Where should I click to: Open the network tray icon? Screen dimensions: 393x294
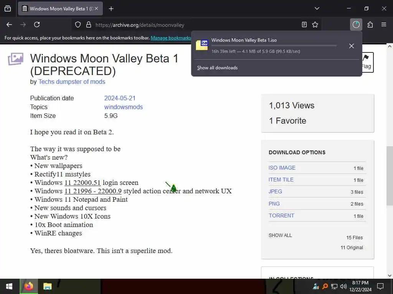point(334,286)
